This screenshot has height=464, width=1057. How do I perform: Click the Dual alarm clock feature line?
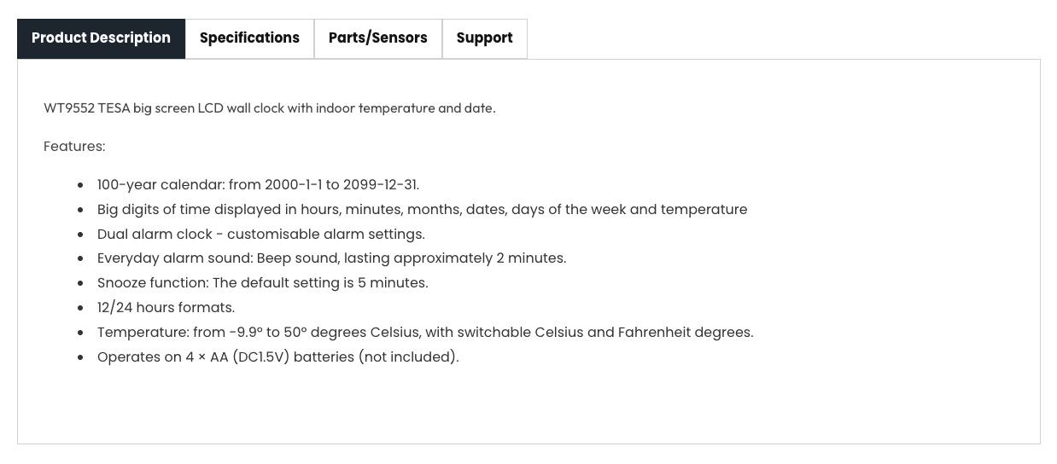[260, 235]
